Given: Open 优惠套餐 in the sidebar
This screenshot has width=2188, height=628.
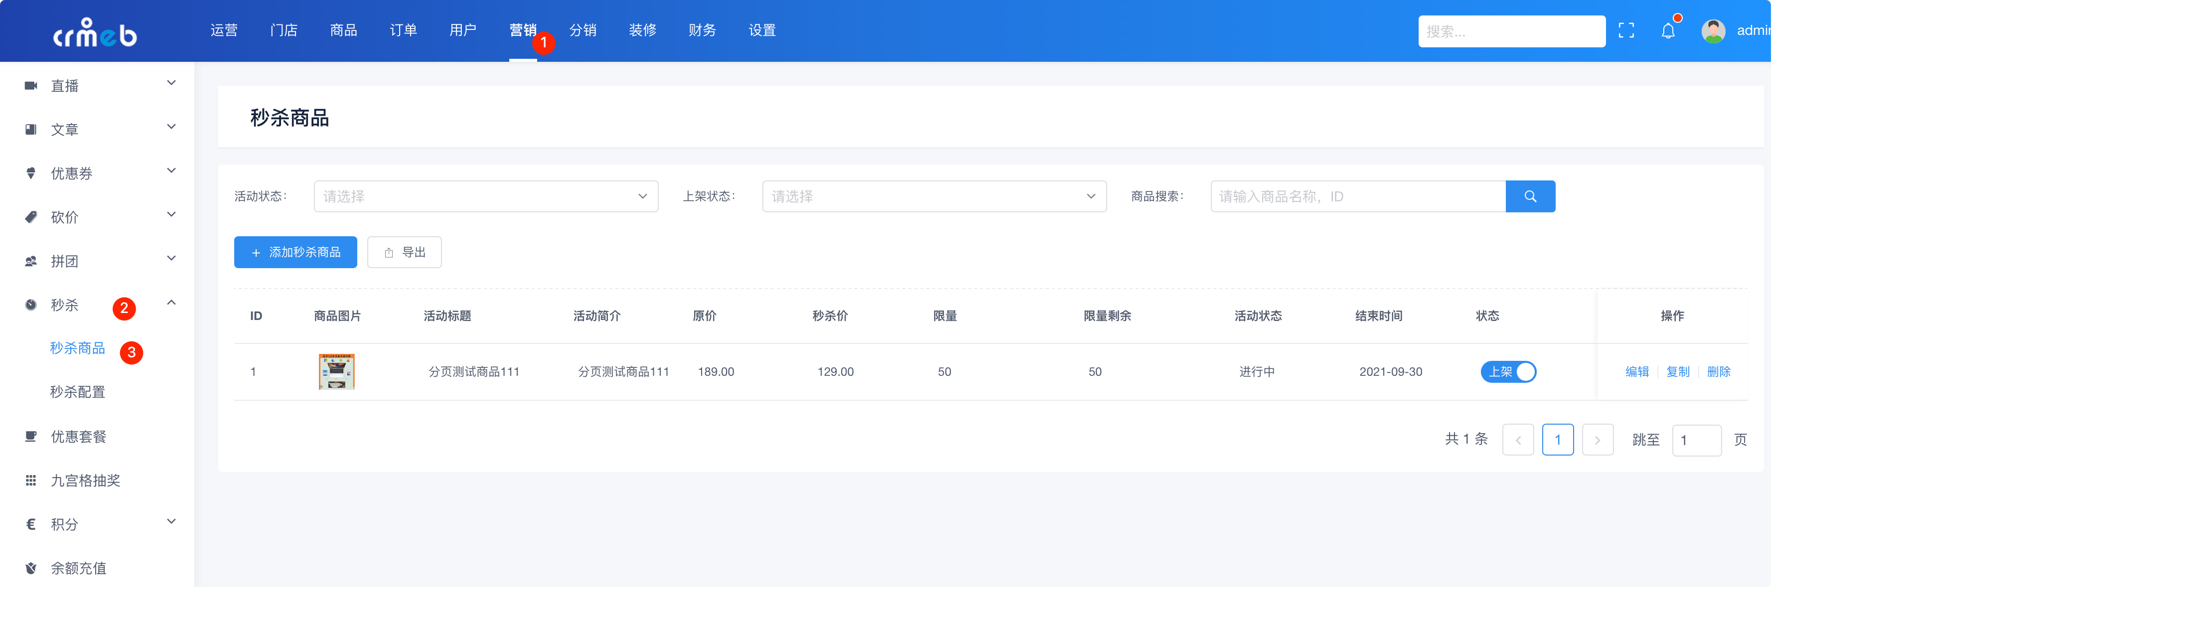Looking at the screenshot, I should [78, 437].
